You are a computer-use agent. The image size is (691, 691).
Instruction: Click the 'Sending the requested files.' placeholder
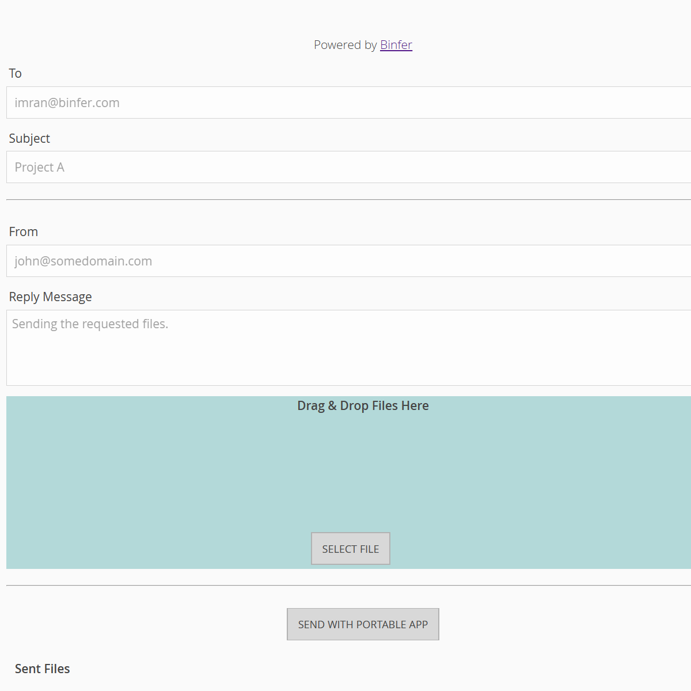(90, 324)
